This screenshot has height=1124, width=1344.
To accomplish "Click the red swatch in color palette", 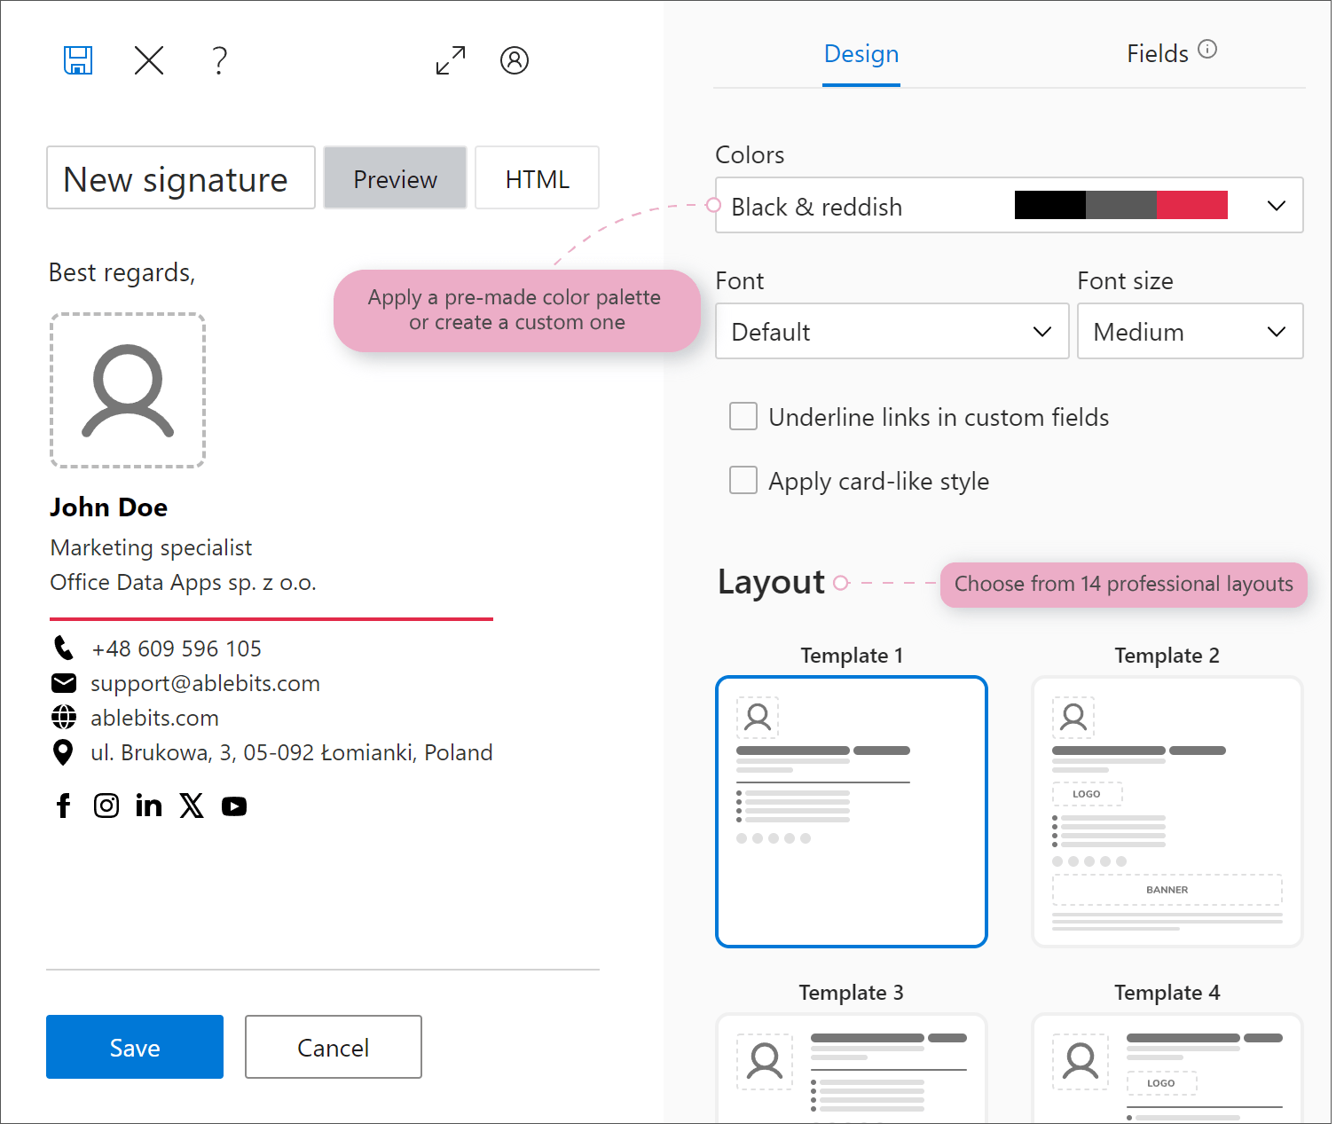I will click(x=1192, y=205).
